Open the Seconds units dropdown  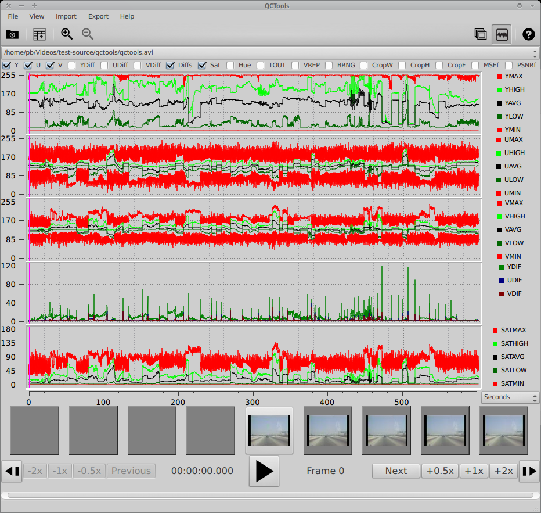coord(510,397)
